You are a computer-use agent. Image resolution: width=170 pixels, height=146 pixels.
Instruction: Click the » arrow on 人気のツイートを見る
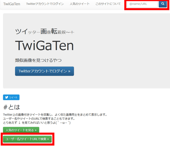coord(36,130)
